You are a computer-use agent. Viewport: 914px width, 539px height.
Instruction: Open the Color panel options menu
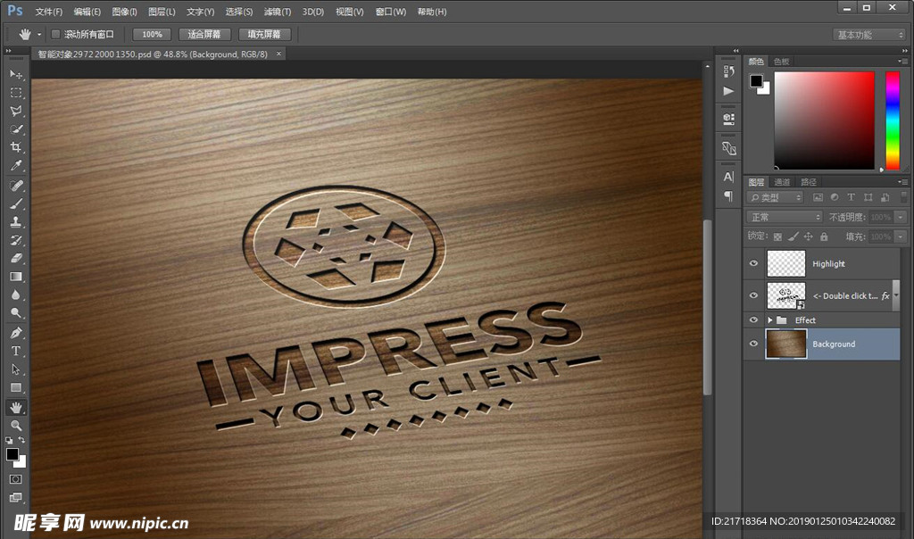click(x=902, y=62)
